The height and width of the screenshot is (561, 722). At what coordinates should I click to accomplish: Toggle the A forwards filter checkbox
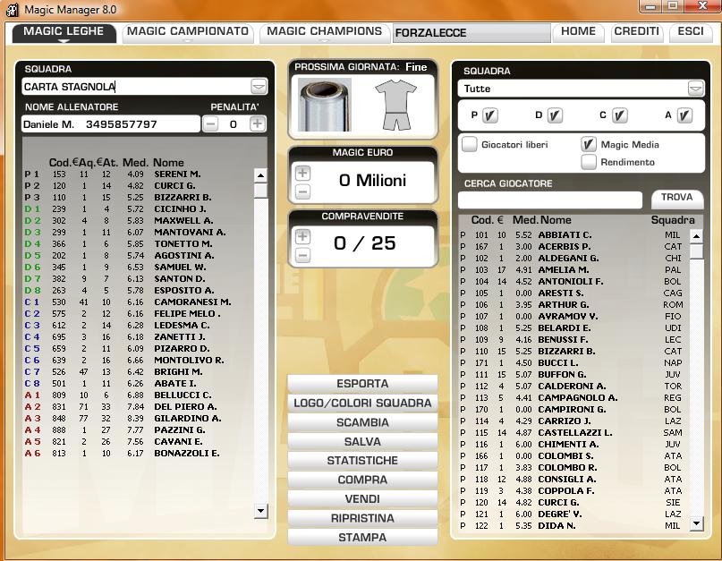(684, 115)
